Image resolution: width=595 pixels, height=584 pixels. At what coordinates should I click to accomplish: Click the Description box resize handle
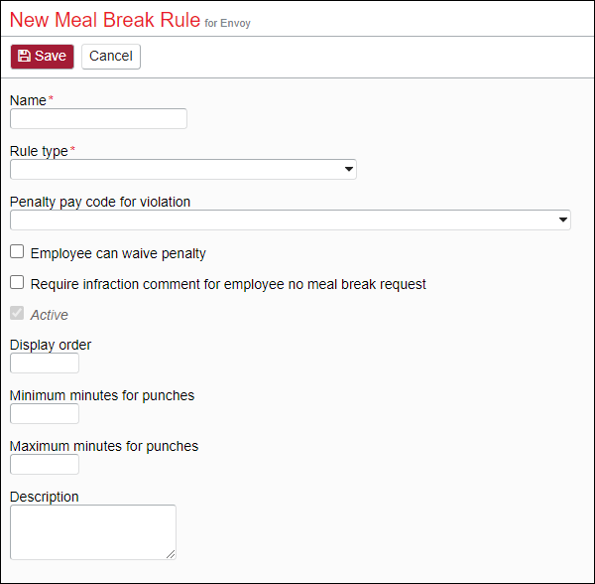171,553
